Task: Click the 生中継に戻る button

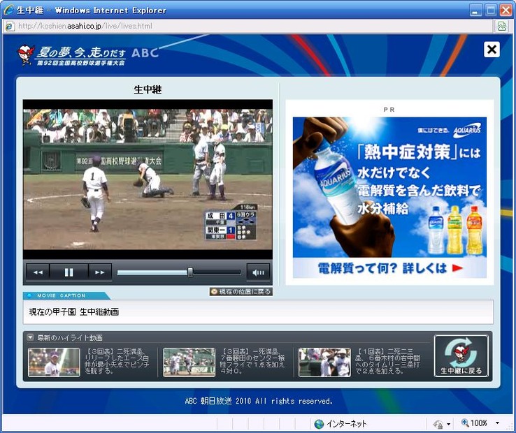Action: point(461,355)
